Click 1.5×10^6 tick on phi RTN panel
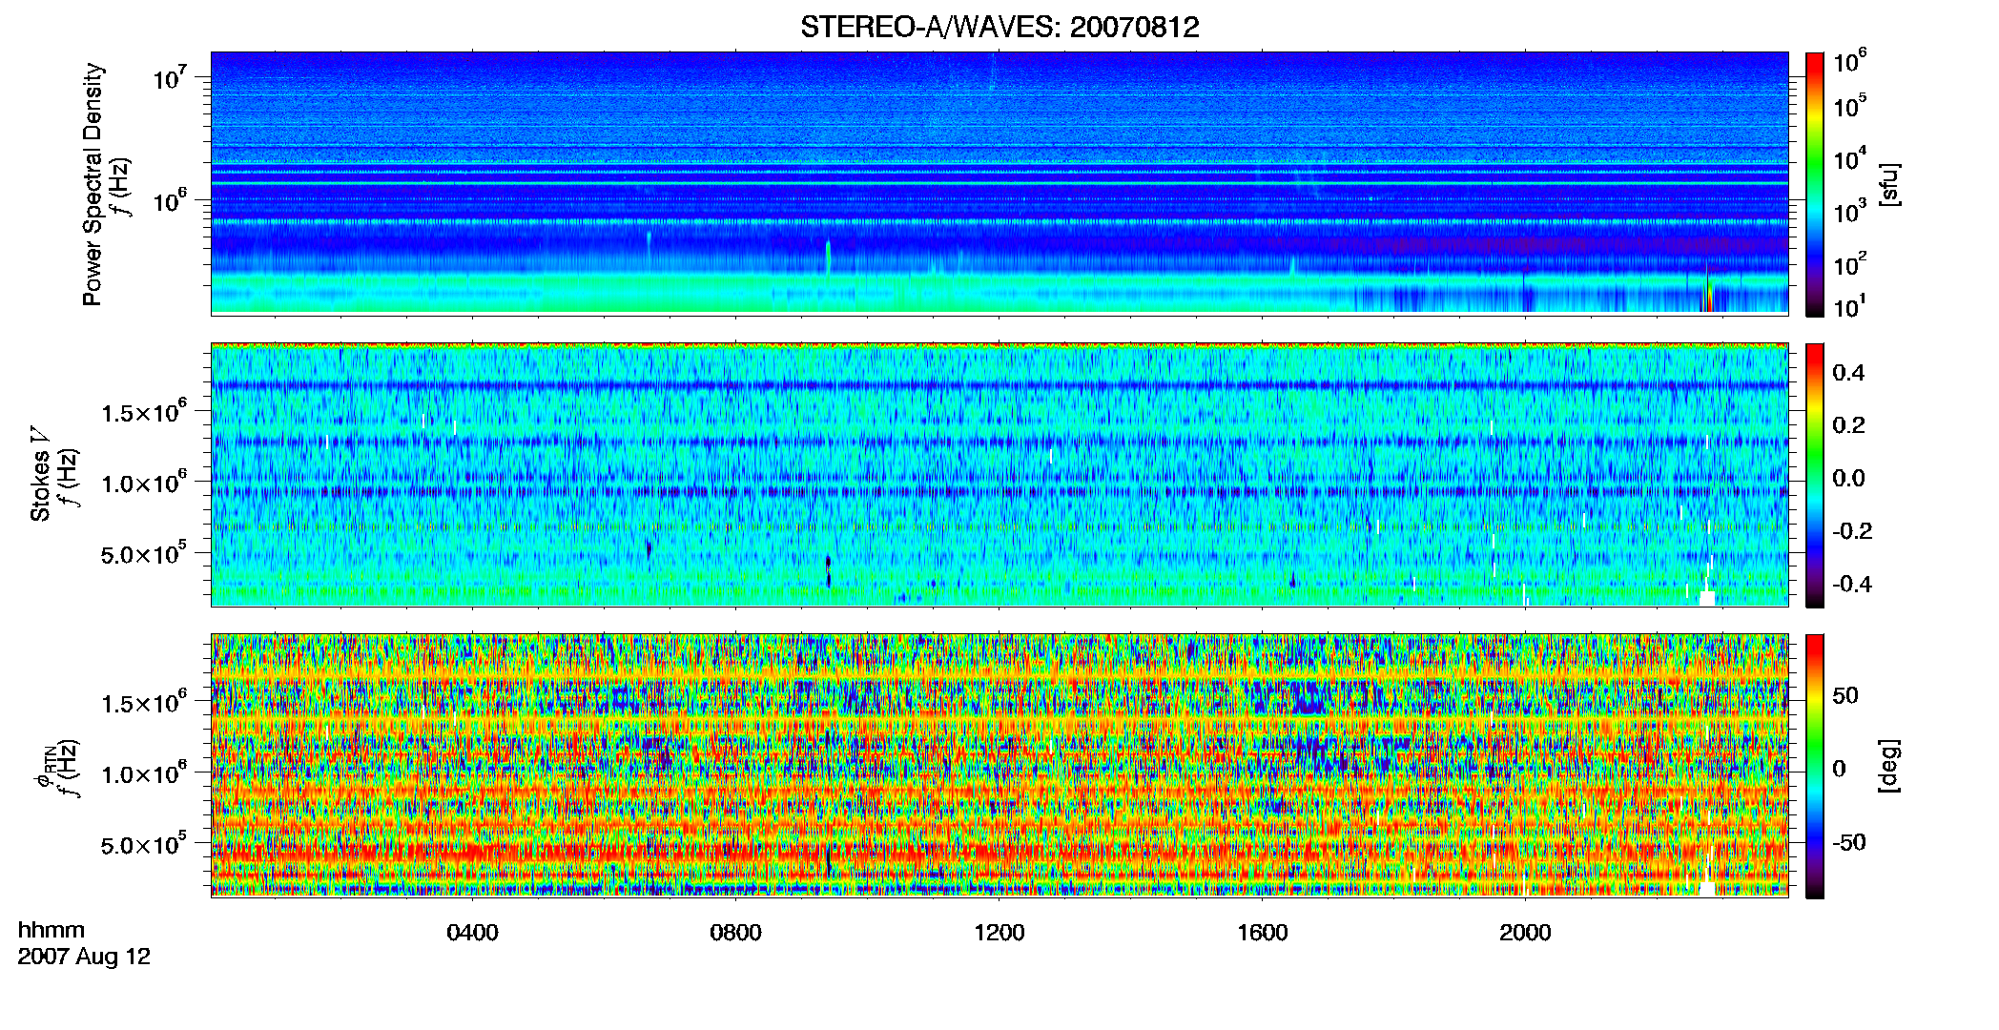 pyautogui.click(x=144, y=702)
